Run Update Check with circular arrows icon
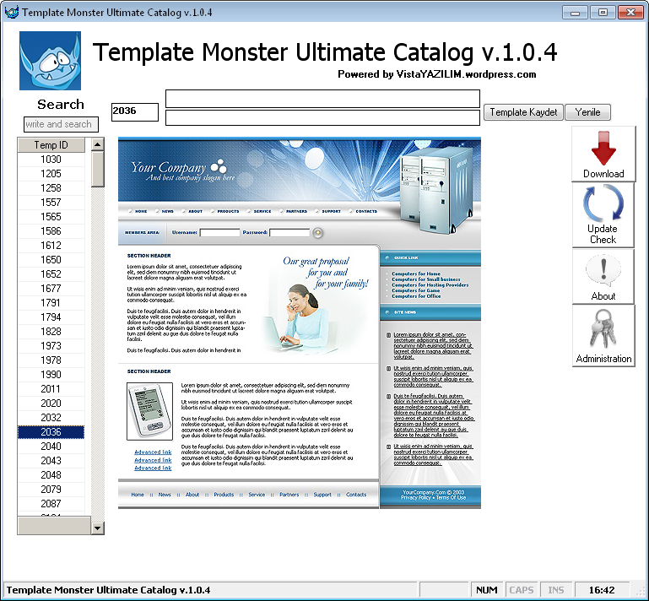The image size is (649, 601). coord(603,203)
